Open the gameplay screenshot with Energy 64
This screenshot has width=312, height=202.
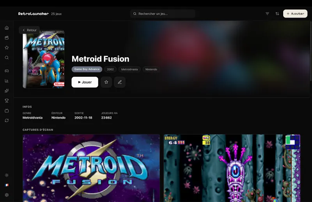click(232, 168)
